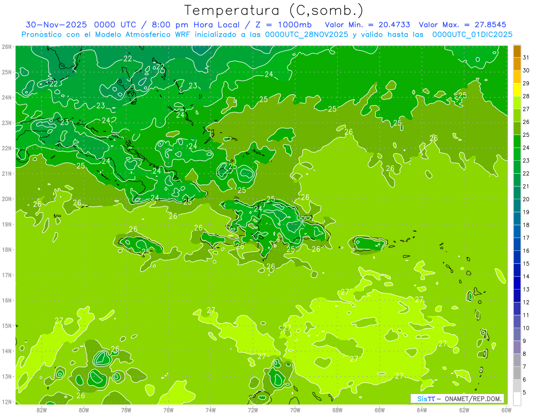Select the yellow colorbar swatch between 28 and 29
The height and width of the screenshot is (416, 538).
(x=517, y=90)
